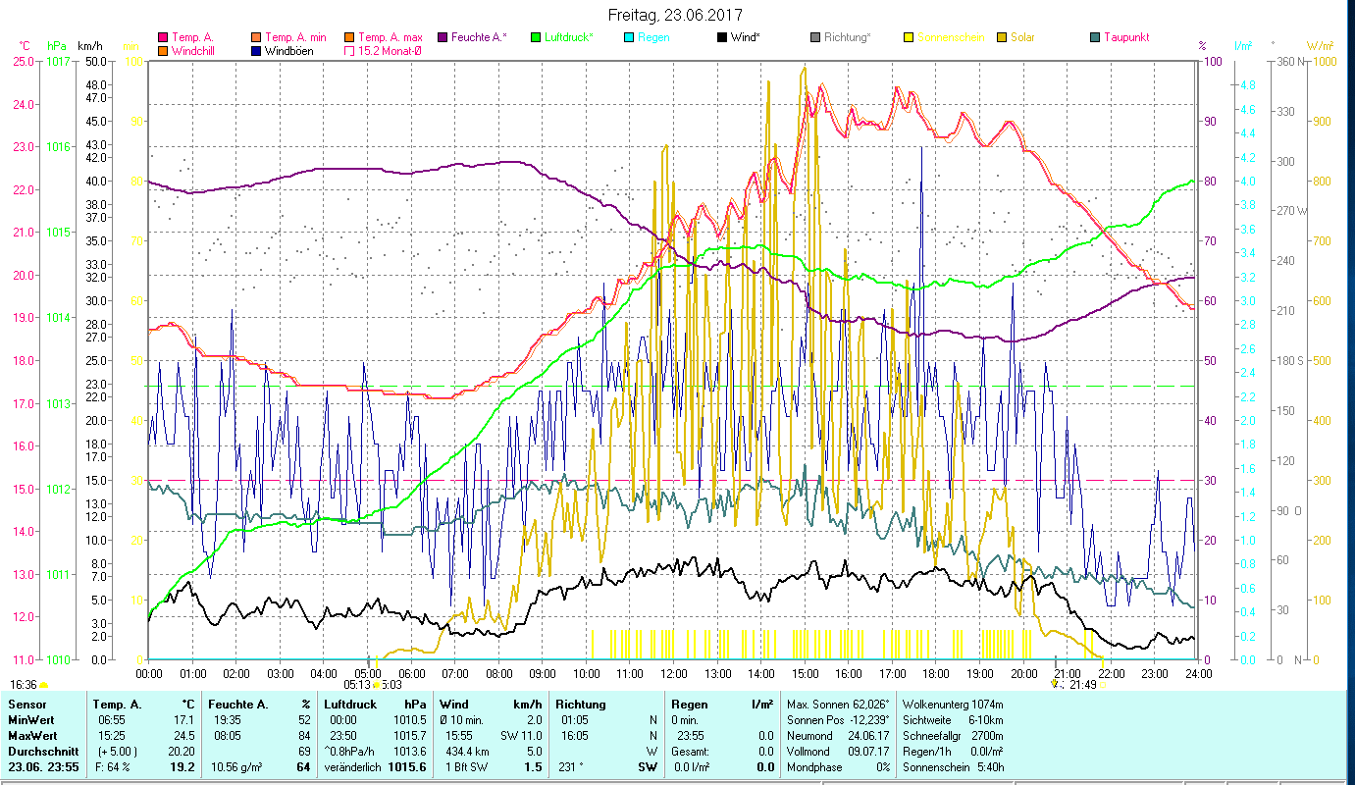The height and width of the screenshot is (785, 1355).
Task: Click the Temp. A. max legend label
Action: 391,37
